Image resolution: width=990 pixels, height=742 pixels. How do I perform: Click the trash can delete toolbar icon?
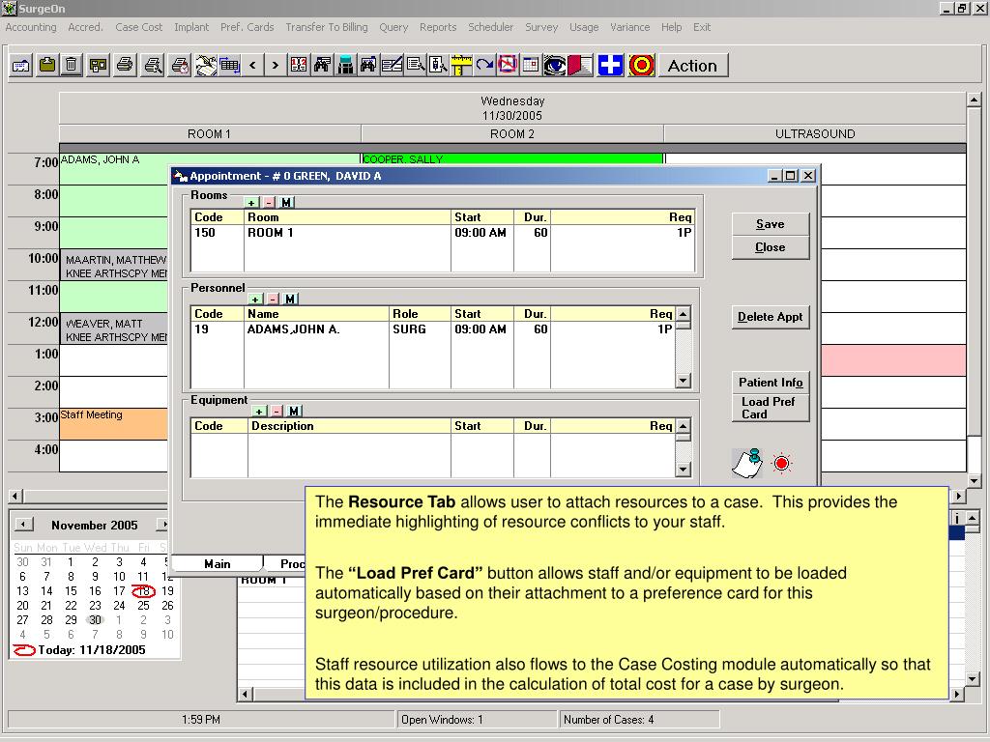click(72, 65)
